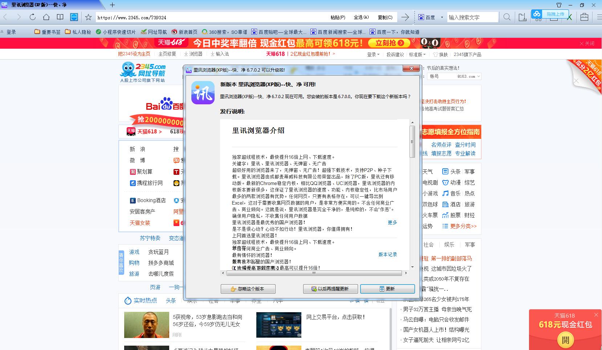This screenshot has width=602, height=350.
Task: Open the 重要书签 bookmarks folder
Action: click(48, 32)
